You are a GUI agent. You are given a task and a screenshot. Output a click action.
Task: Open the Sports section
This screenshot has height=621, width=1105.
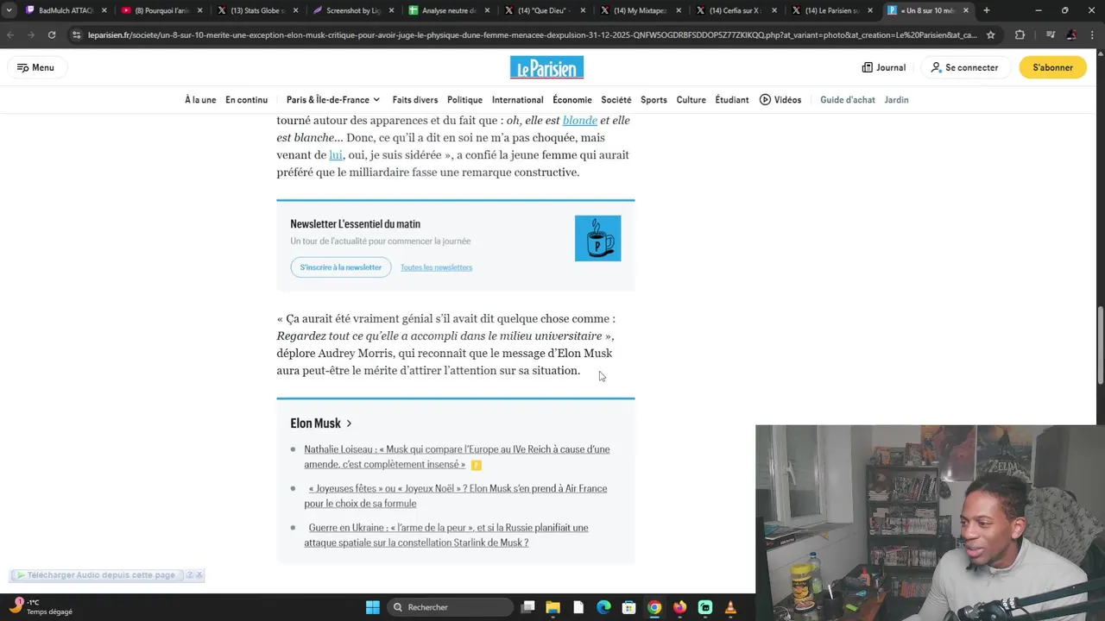(x=654, y=100)
